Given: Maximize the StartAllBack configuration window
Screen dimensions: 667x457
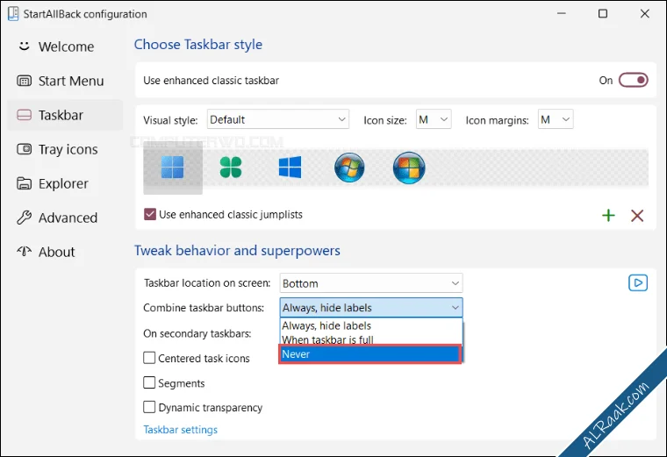Looking at the screenshot, I should click(x=602, y=14).
